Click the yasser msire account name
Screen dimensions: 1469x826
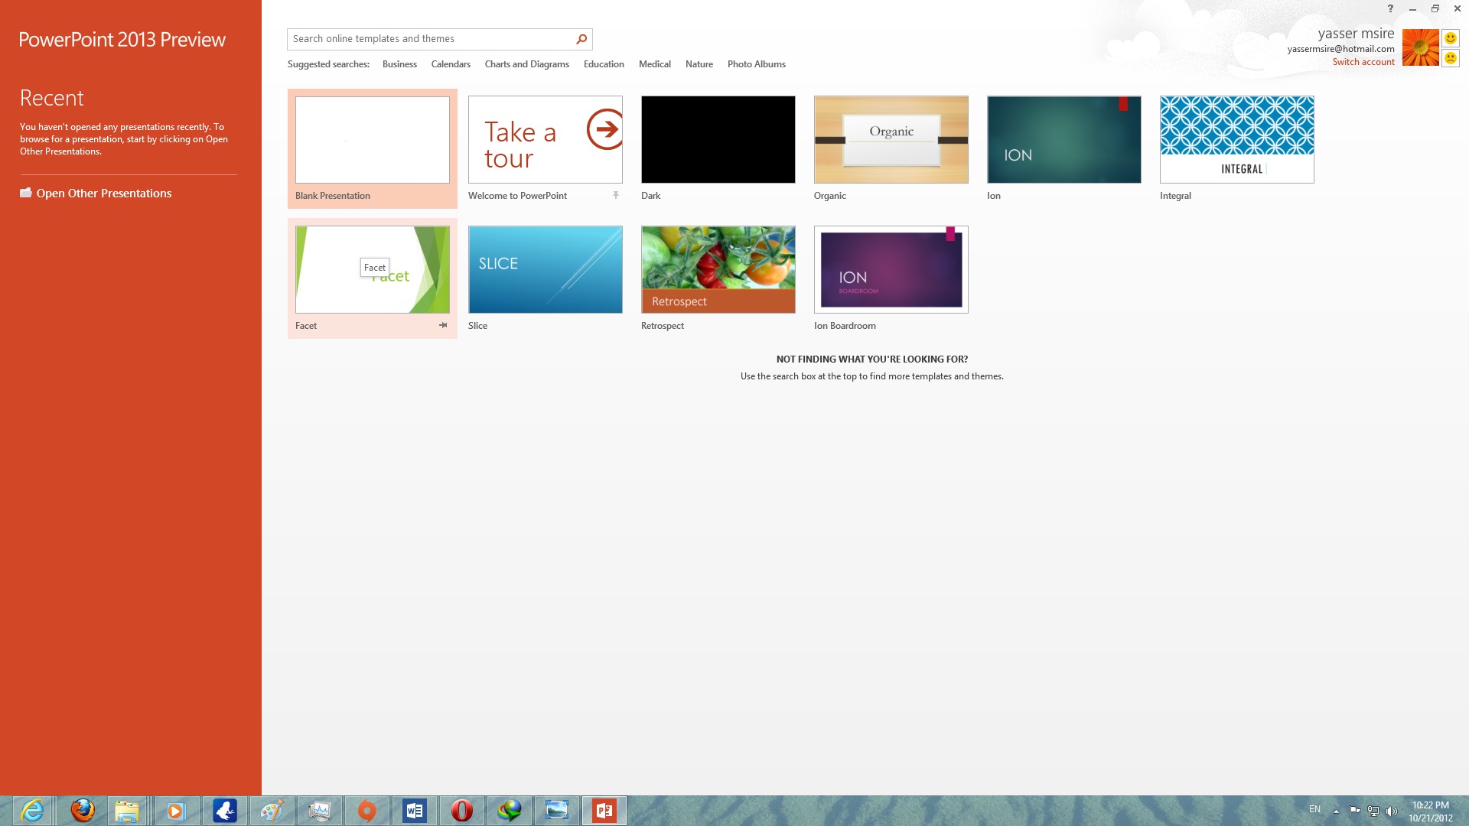pyautogui.click(x=1356, y=34)
